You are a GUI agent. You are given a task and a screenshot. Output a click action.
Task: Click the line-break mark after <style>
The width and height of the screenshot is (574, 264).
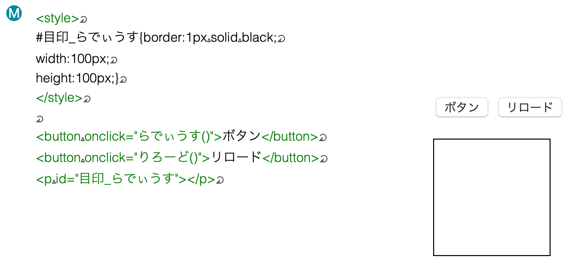pyautogui.click(x=83, y=20)
